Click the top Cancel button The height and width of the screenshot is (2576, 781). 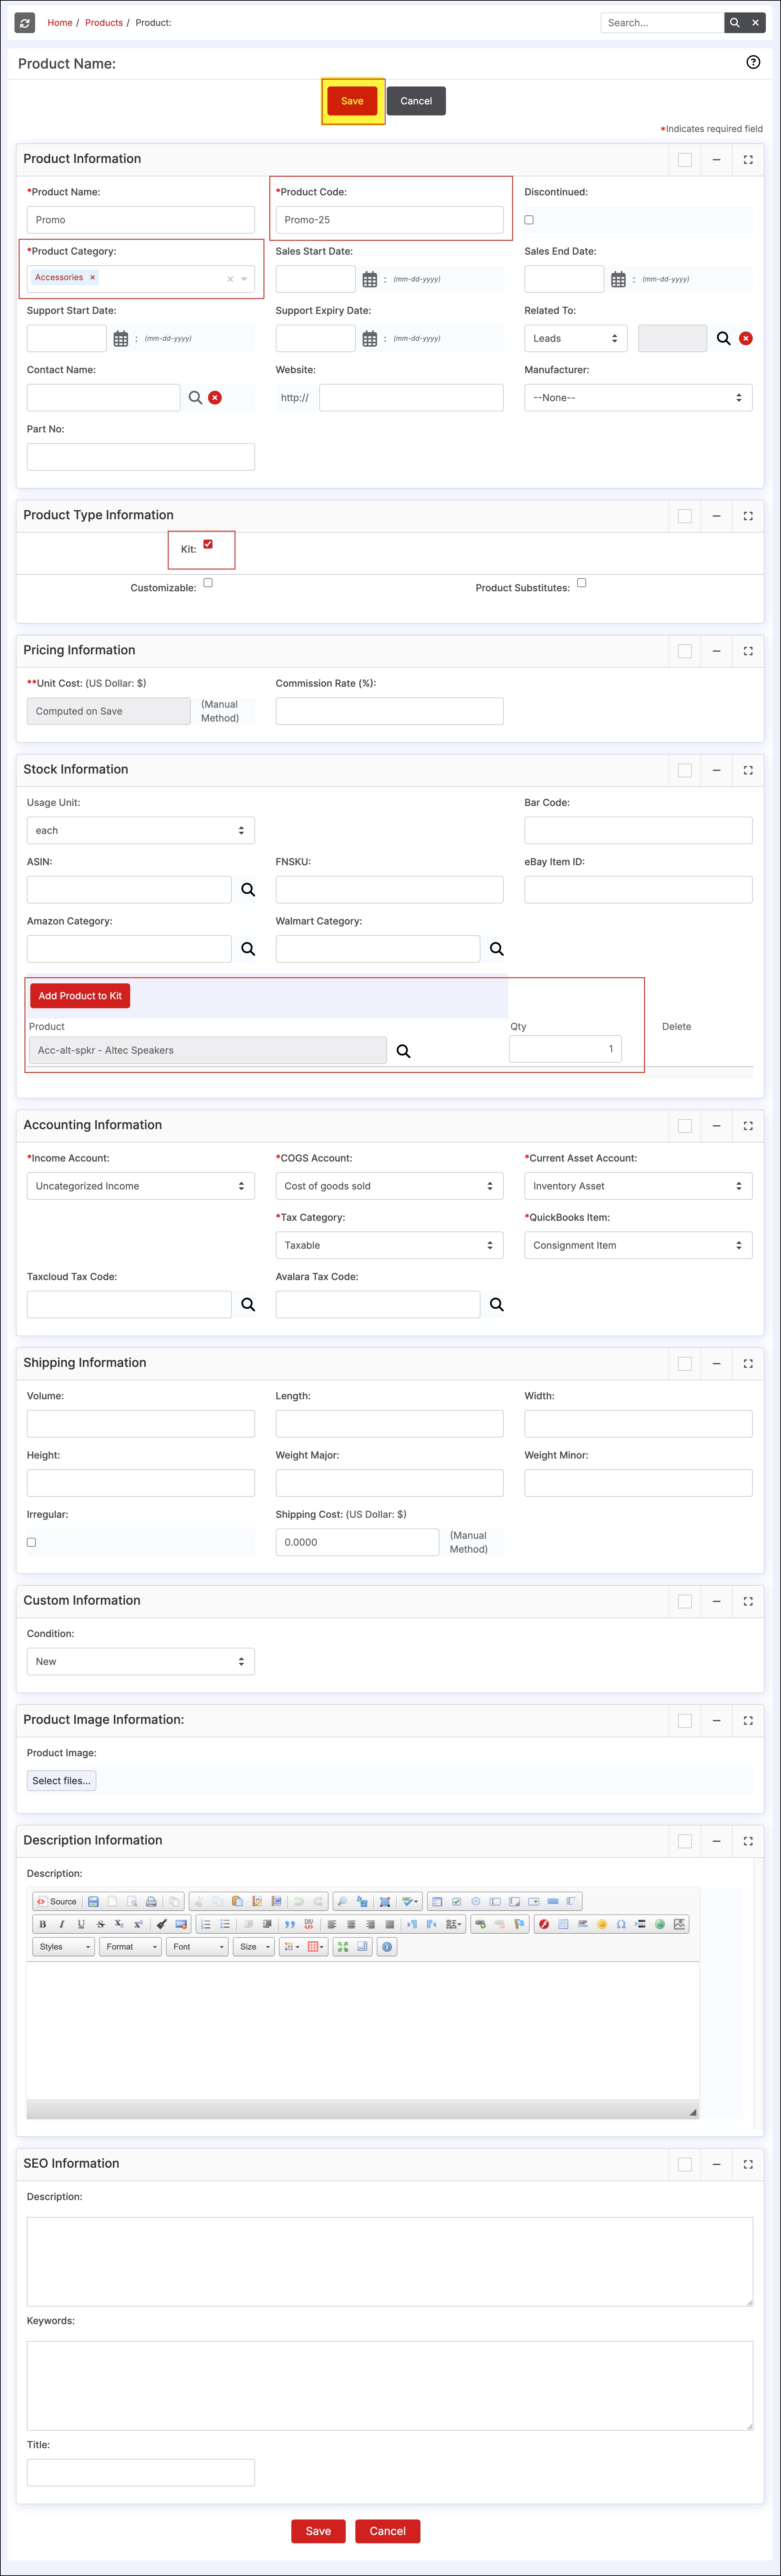416,101
